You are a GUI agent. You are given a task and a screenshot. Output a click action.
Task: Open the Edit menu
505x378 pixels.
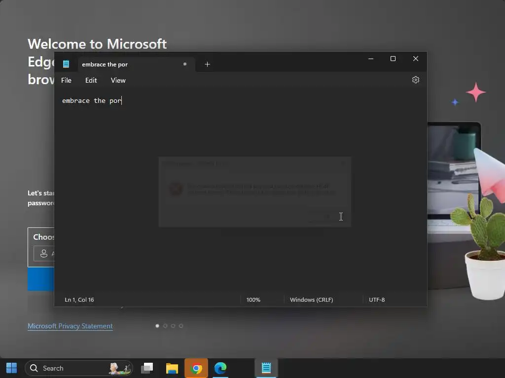(x=91, y=80)
